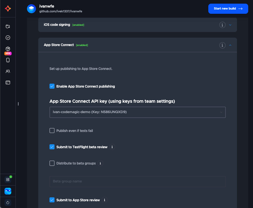Collapse the App Store Connect section chevron
This screenshot has height=208, width=253.
pos(230,45)
